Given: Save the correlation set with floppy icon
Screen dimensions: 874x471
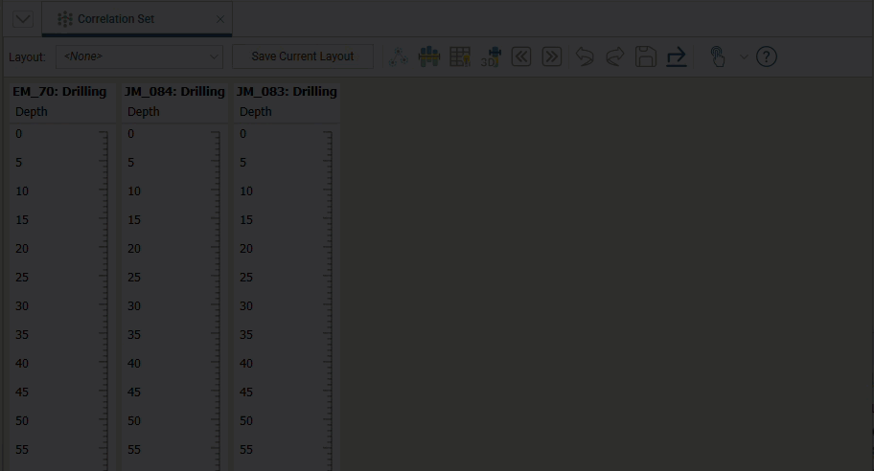Looking at the screenshot, I should click(x=646, y=56).
